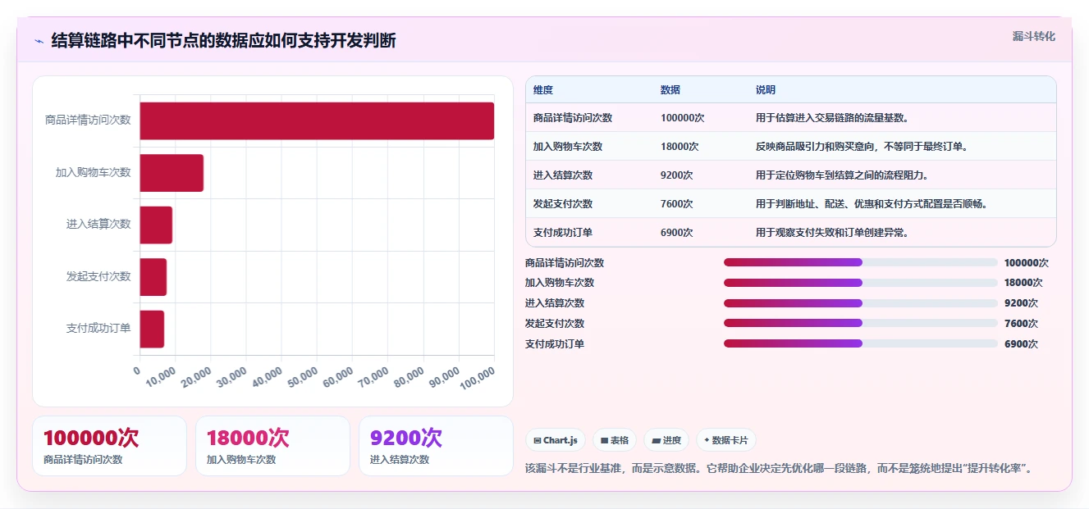Click progress value 7600次 beside its bar
The height and width of the screenshot is (509, 1089).
1021,324
